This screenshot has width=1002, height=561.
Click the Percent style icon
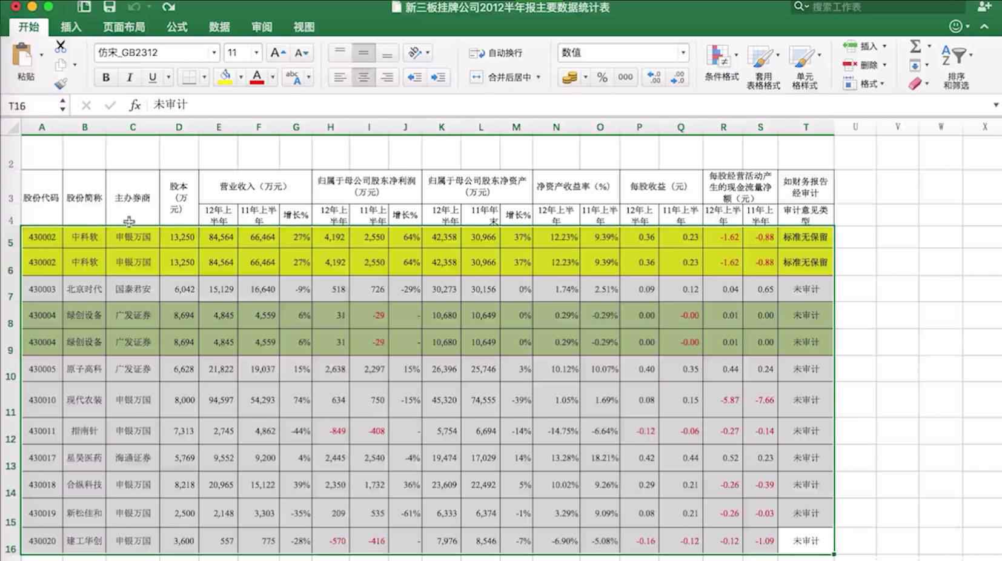tap(602, 77)
